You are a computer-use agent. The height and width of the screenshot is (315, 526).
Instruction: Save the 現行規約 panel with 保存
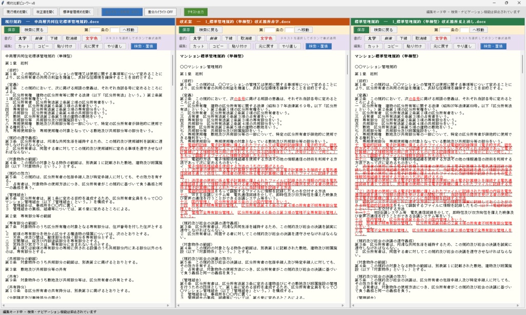coord(11,30)
